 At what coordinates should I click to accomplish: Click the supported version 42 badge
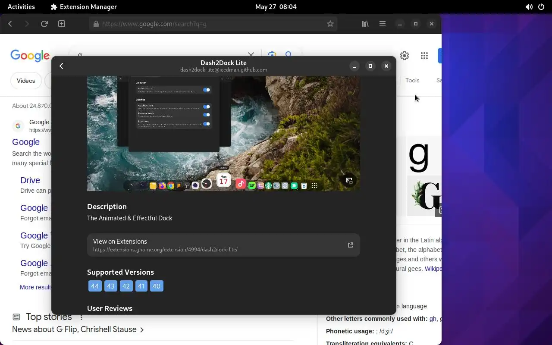[126, 286]
